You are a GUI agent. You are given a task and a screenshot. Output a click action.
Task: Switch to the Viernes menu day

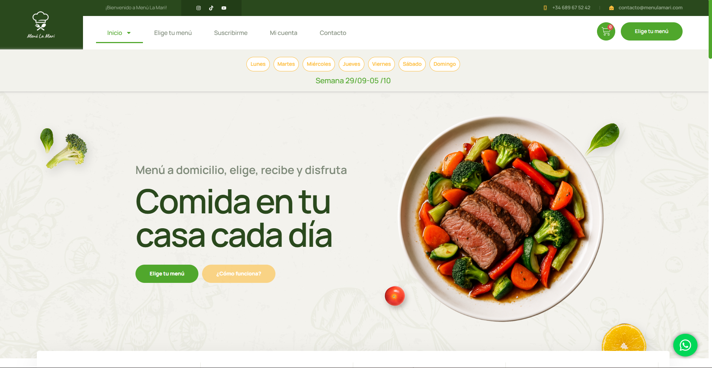click(381, 64)
